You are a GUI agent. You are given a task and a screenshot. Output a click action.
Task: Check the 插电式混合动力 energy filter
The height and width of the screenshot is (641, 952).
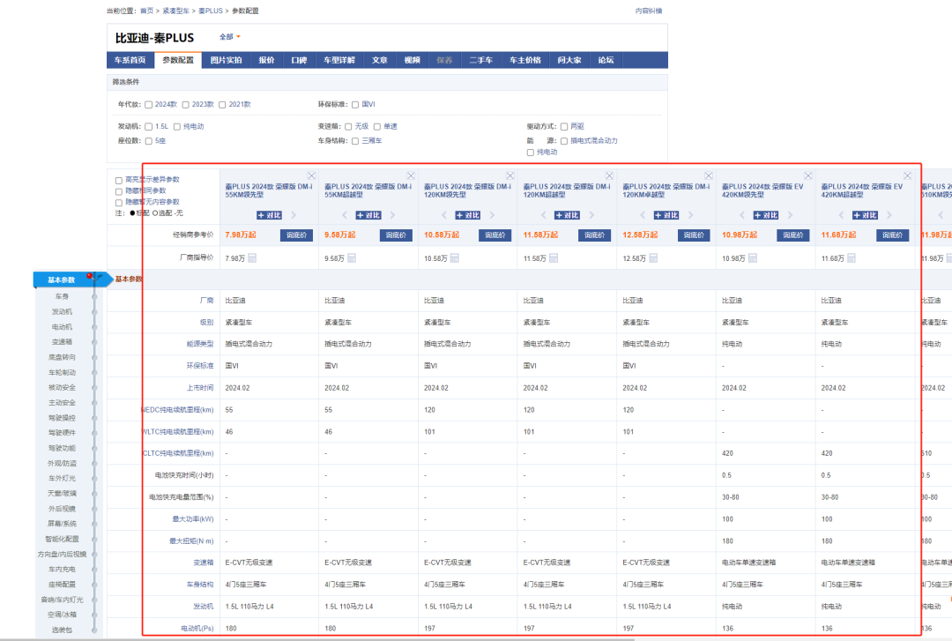[x=564, y=141]
